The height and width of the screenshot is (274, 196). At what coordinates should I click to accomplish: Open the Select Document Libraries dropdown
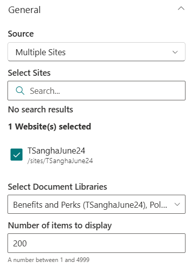click(x=96, y=204)
